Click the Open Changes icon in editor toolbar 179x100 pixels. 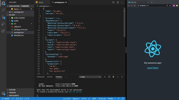(x=113, y=2)
